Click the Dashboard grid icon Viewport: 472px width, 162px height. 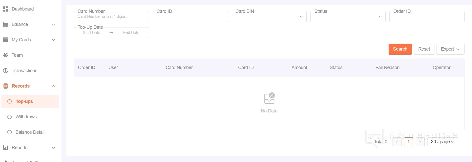pos(6,9)
